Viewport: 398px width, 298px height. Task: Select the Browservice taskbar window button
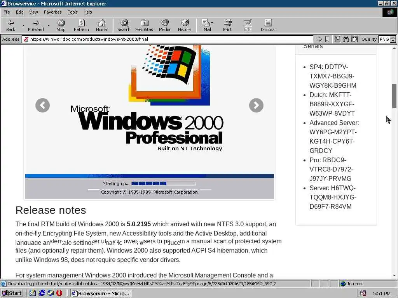coord(101,293)
